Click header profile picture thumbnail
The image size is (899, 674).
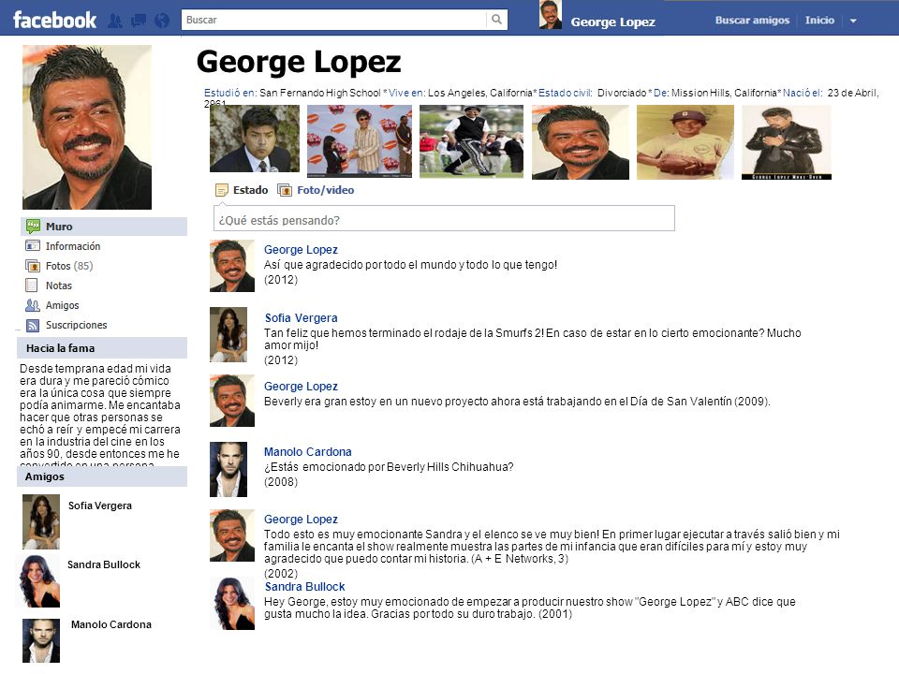(551, 15)
